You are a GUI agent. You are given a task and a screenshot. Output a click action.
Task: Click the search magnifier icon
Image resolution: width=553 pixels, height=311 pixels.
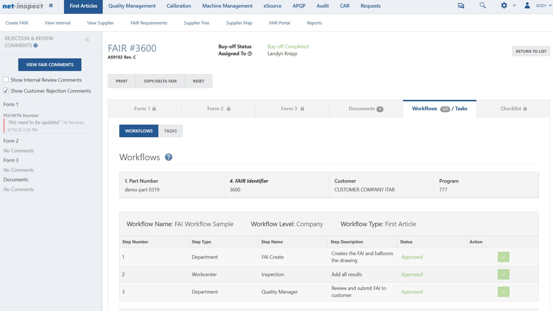point(482,5)
